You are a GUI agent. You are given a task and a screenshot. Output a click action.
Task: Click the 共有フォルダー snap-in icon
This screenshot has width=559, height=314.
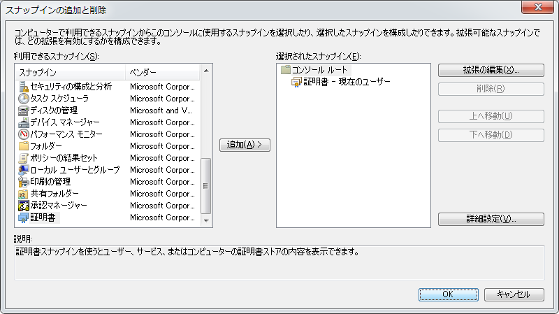point(24,194)
